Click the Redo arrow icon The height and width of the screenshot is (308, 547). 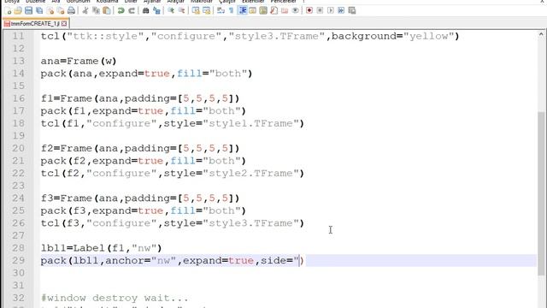132,10
